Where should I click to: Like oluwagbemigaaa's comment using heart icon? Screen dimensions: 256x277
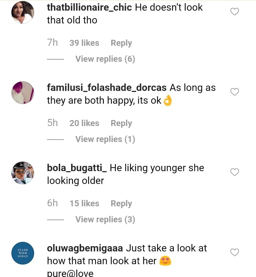[235, 252]
